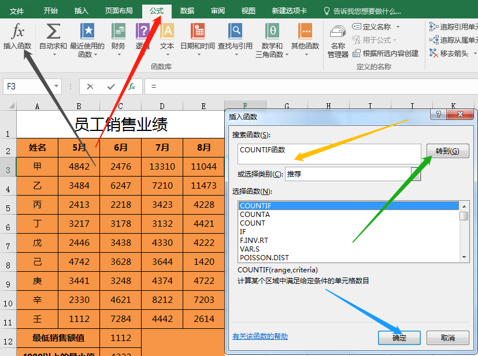Open the Name Manager (名称管理器) icon
The height and width of the screenshot is (356, 478).
[338, 32]
